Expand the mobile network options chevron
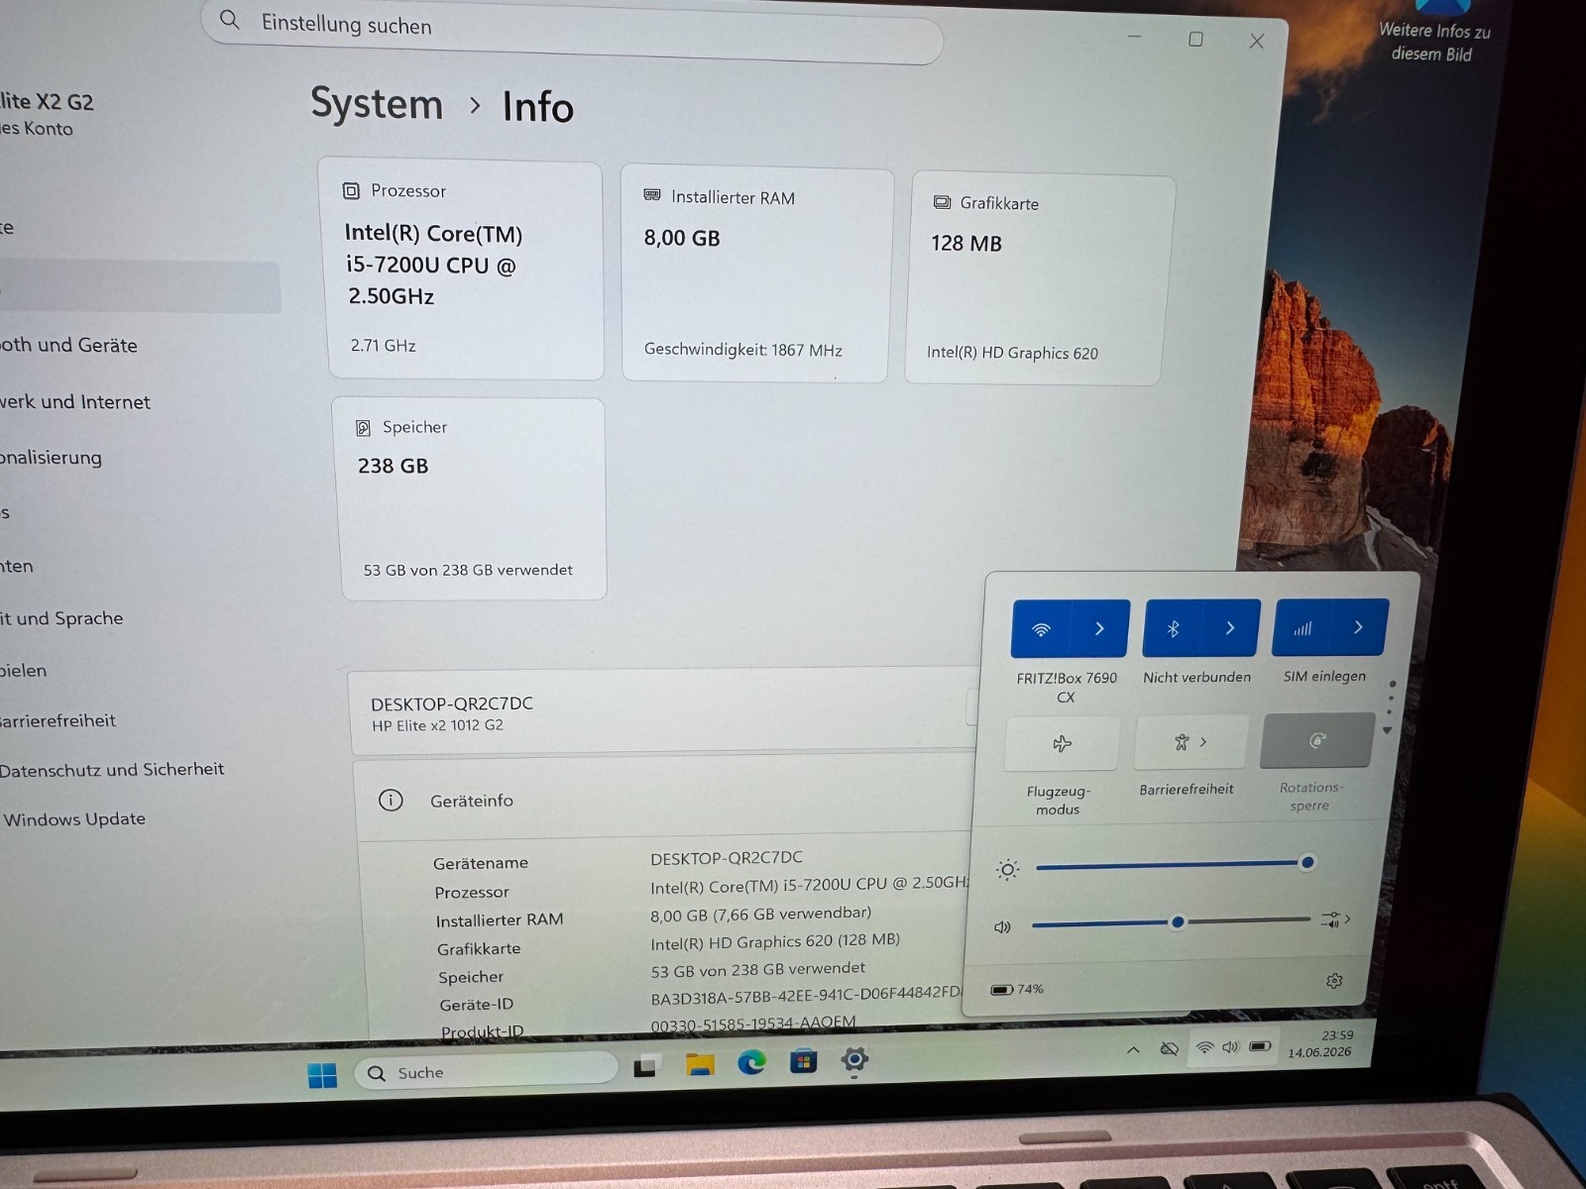The image size is (1586, 1189). (1358, 626)
